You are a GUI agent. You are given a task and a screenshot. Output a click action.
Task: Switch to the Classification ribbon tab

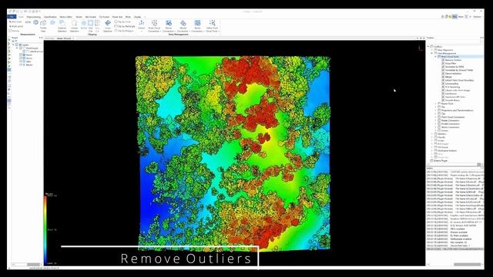click(x=50, y=17)
